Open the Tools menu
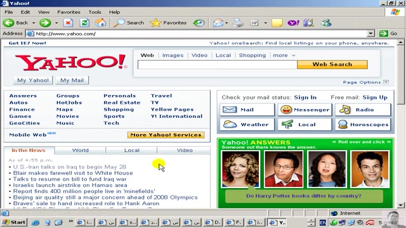This screenshot has width=406, height=228. (x=95, y=12)
